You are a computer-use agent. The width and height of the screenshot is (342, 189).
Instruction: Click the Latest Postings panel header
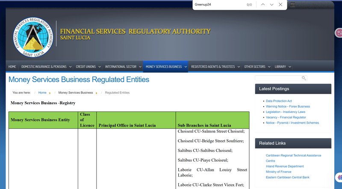293,89
